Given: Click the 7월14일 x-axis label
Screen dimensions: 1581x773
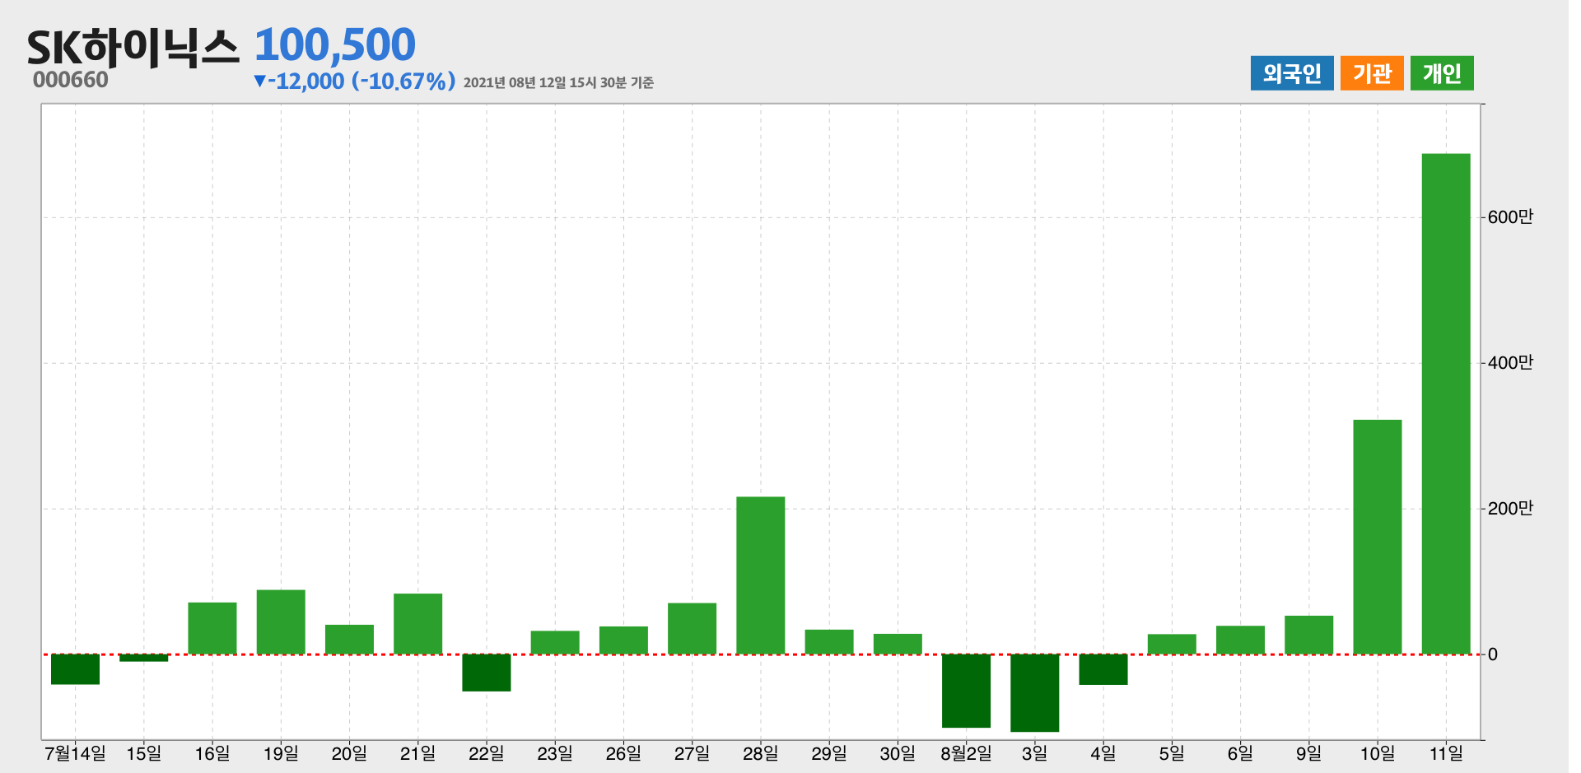Looking at the screenshot, I should (75, 753).
